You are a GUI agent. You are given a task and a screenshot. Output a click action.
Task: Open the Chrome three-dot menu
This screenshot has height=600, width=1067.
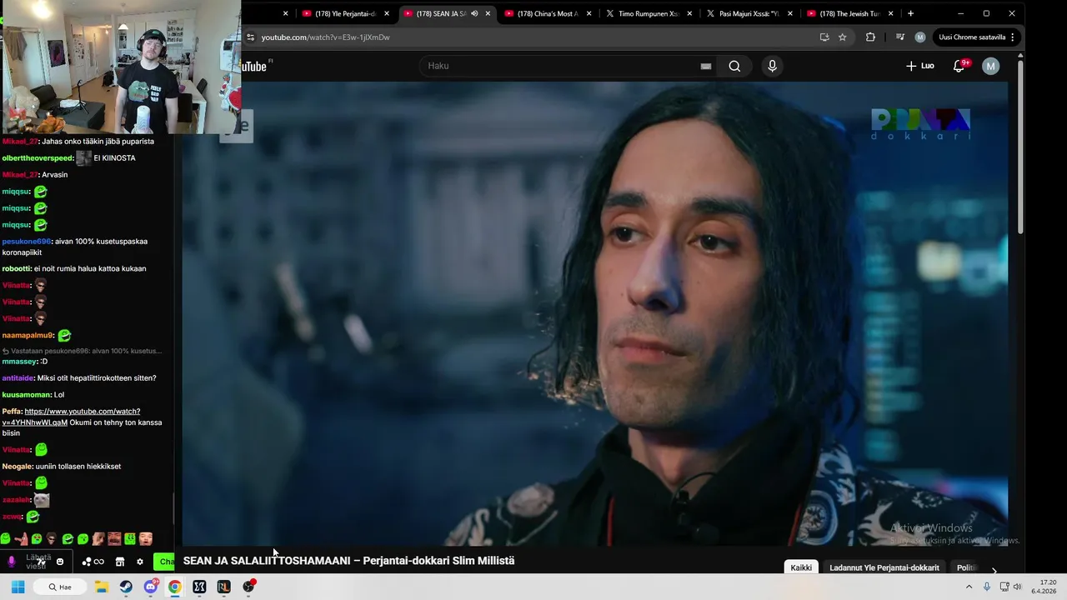(x=1013, y=37)
